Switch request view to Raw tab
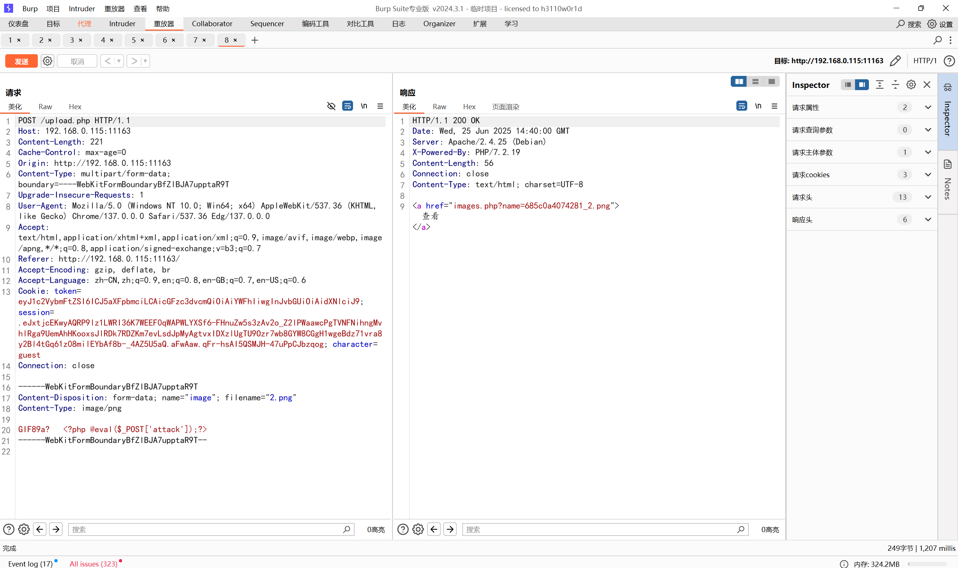 click(45, 107)
